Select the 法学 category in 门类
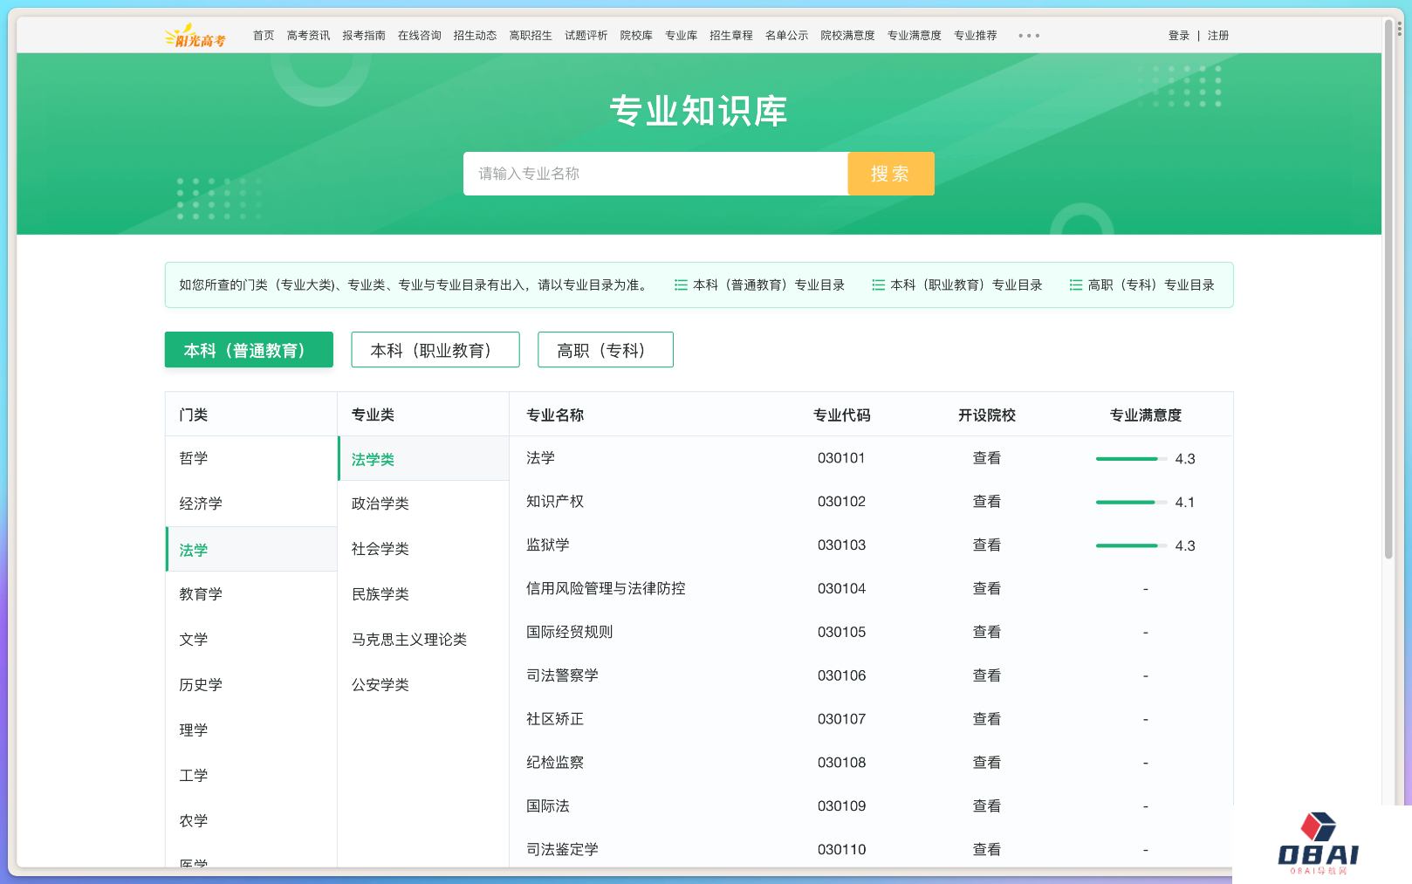This screenshot has width=1412, height=884. (251, 549)
